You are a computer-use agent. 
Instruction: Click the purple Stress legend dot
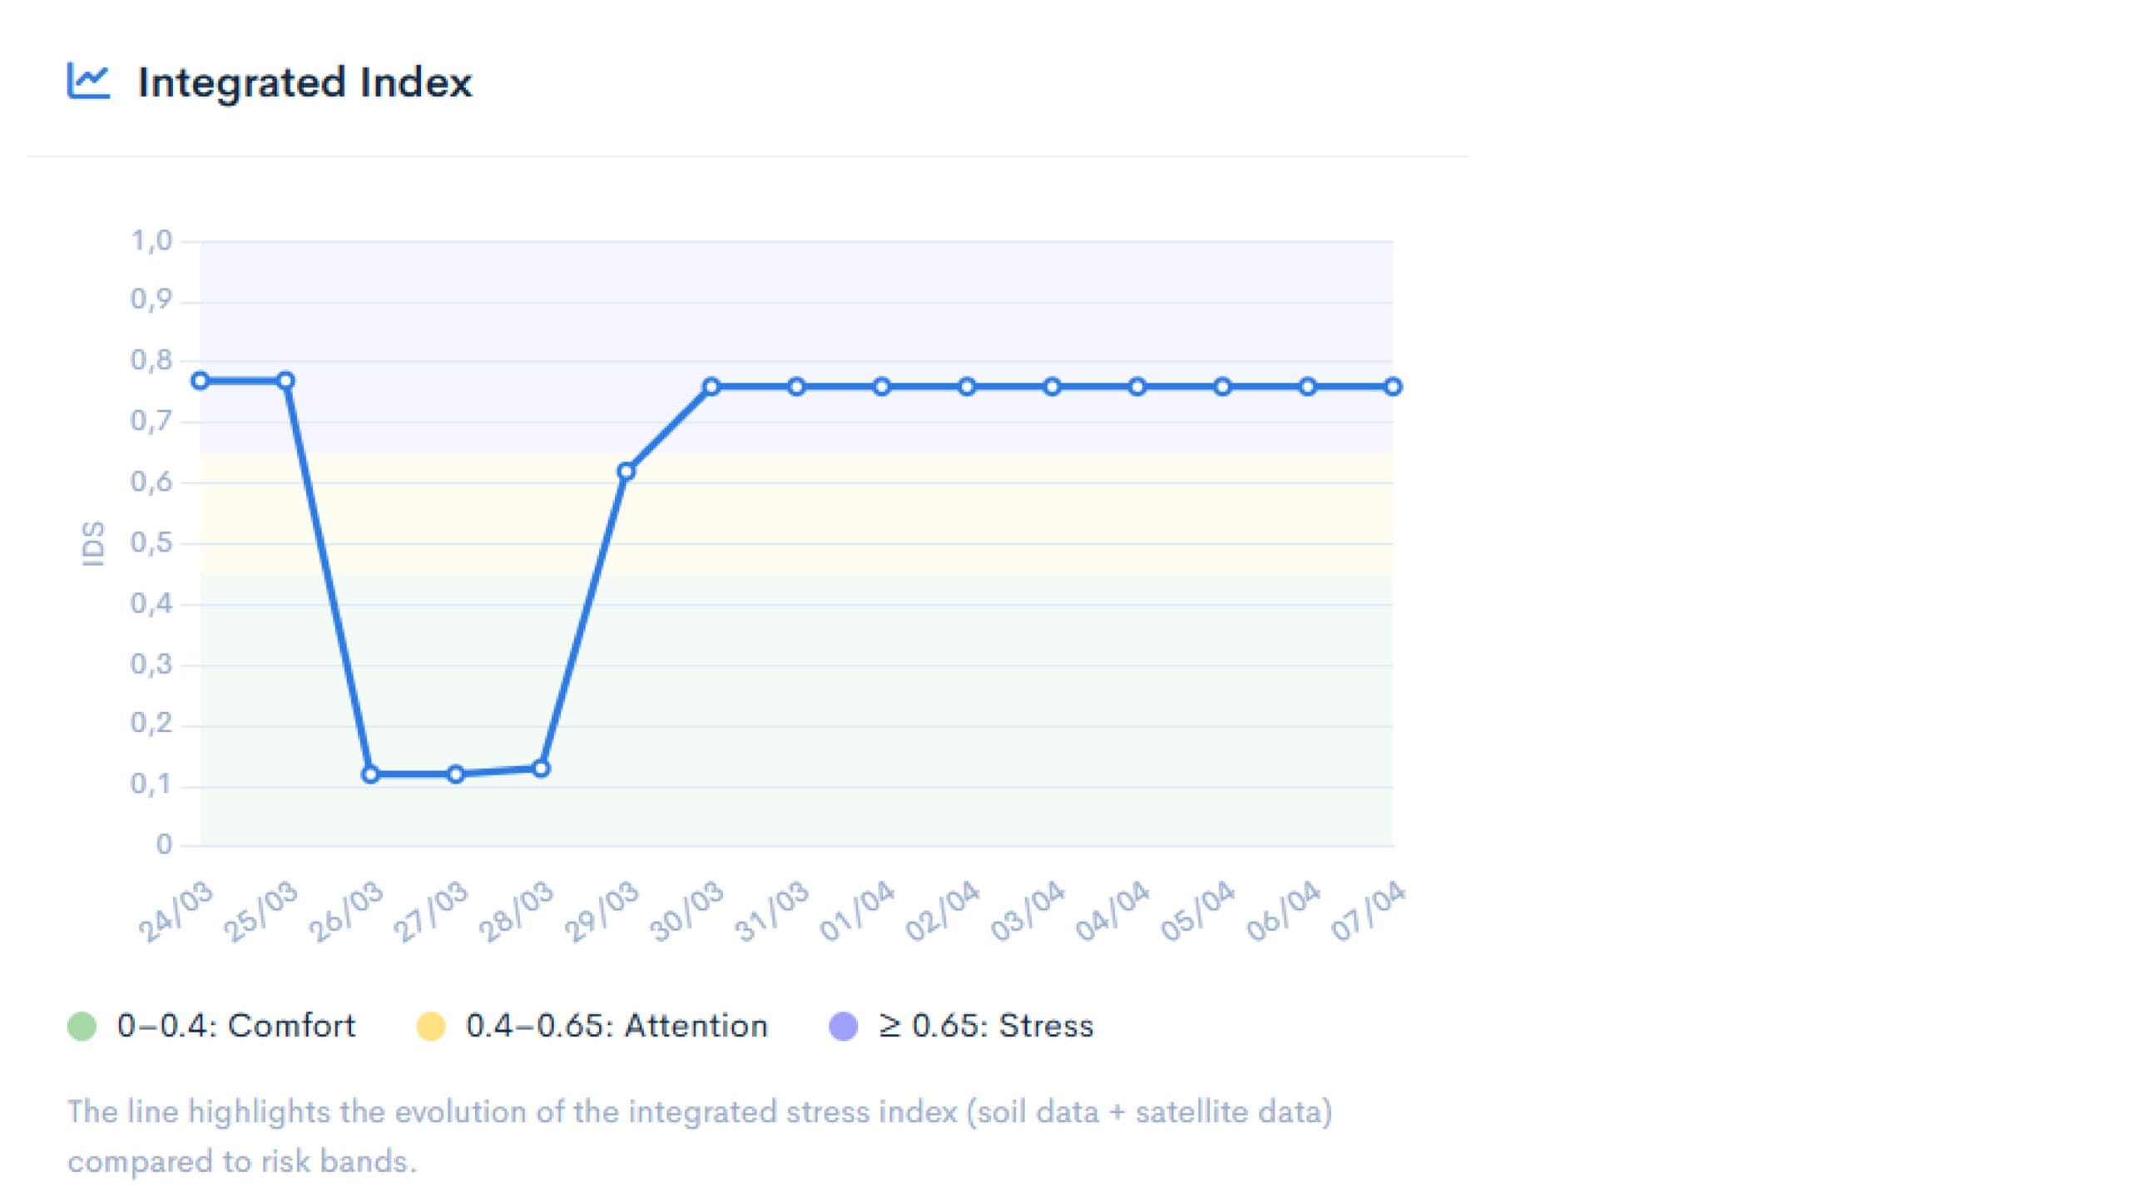click(x=844, y=1026)
